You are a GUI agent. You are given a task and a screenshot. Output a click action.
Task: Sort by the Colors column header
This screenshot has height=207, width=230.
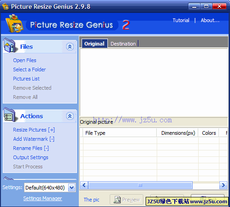tap(208, 133)
